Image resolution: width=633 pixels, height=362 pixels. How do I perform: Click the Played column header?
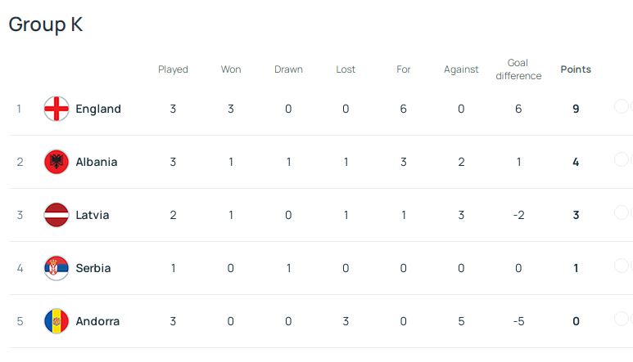click(x=173, y=69)
